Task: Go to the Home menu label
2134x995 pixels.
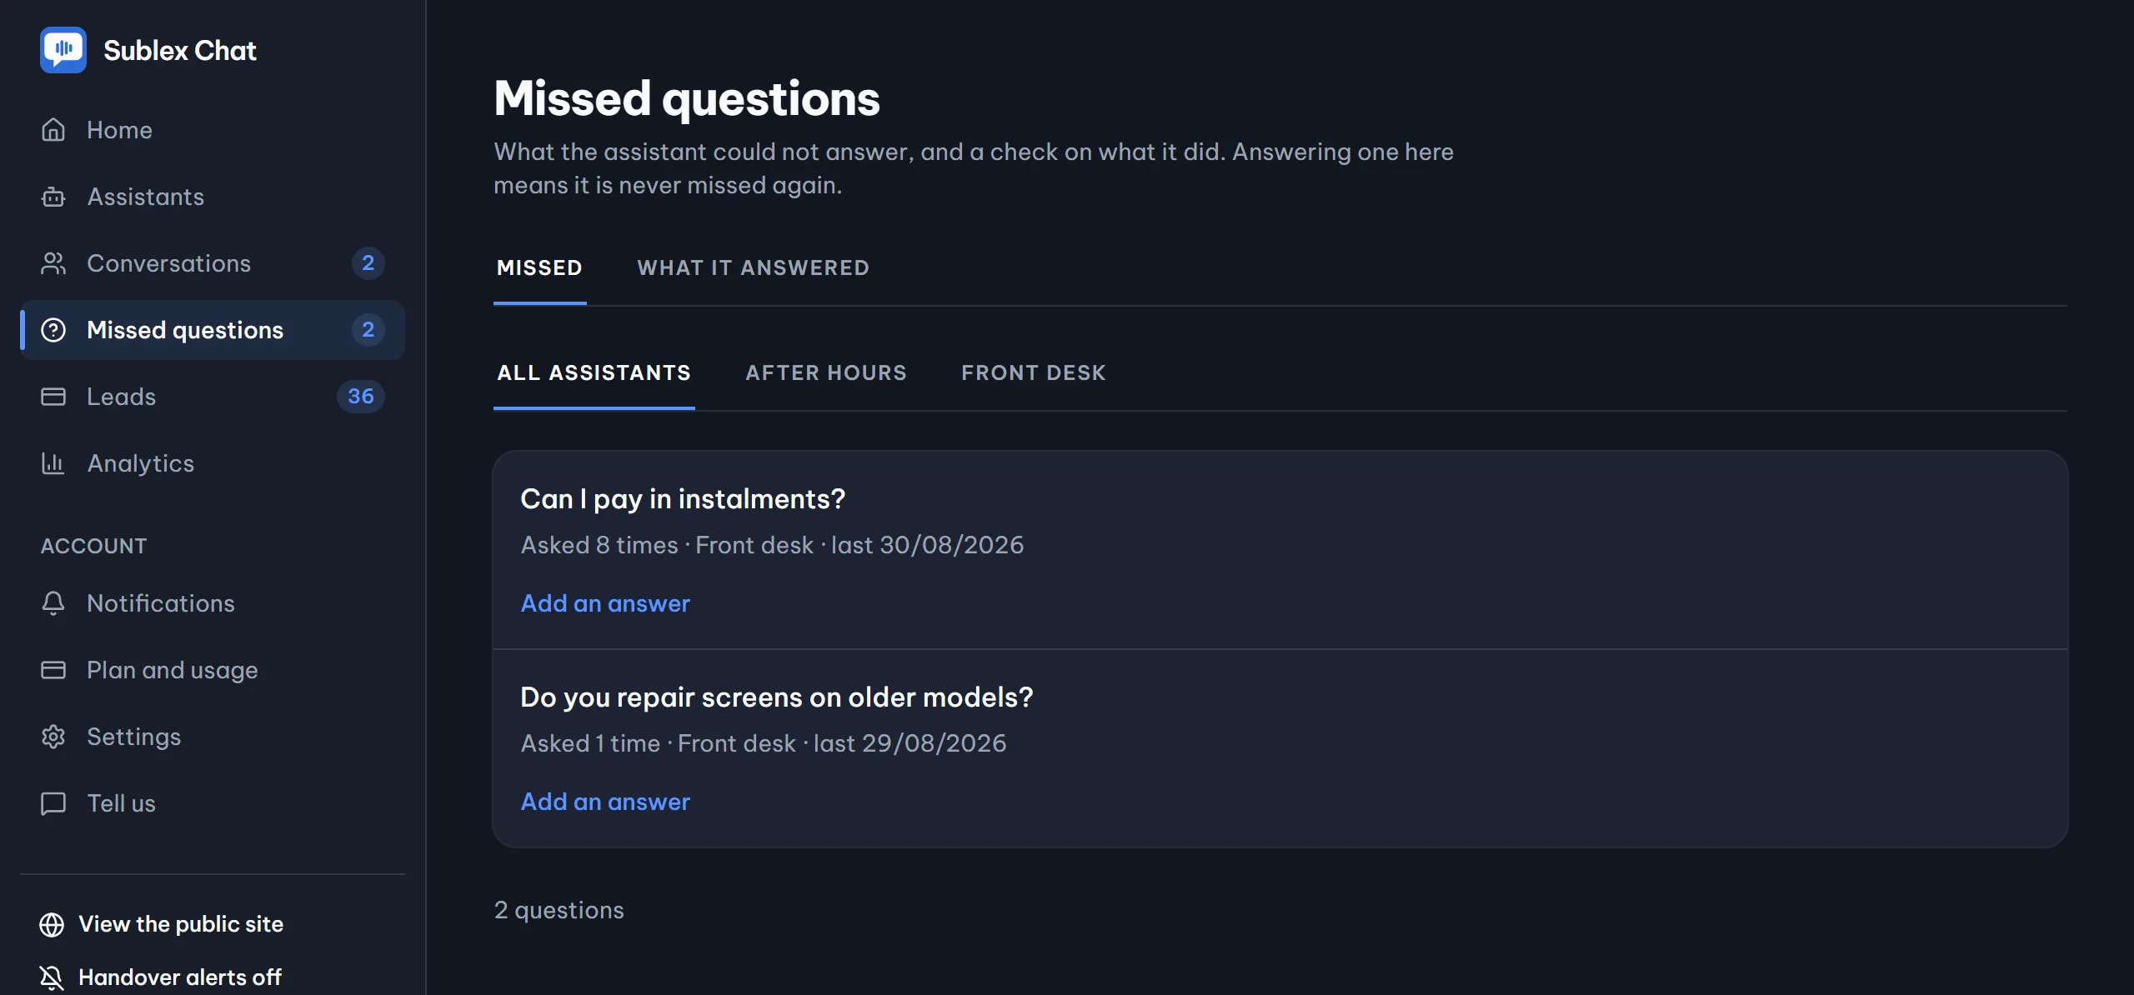Action: pos(119,130)
